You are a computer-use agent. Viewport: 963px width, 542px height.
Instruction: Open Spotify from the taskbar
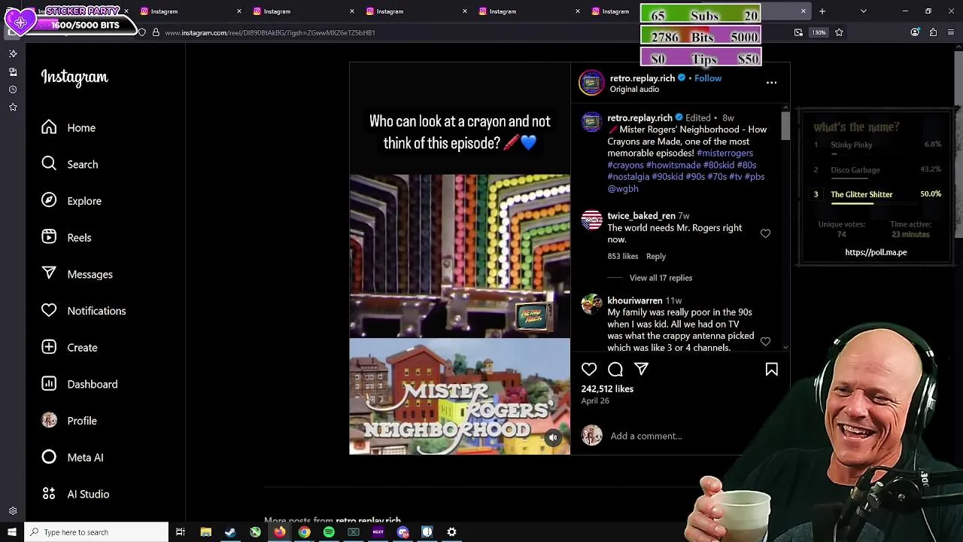329,532
